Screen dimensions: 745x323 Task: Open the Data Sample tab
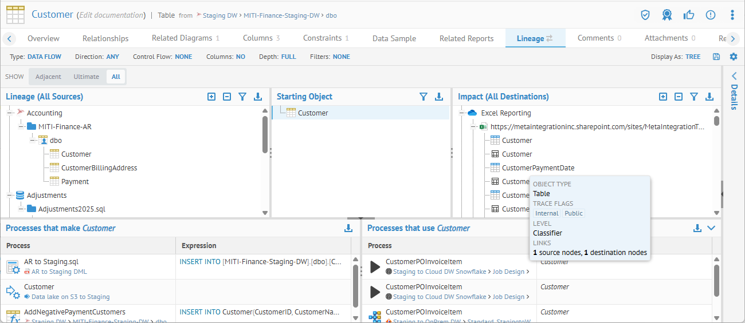pos(394,38)
